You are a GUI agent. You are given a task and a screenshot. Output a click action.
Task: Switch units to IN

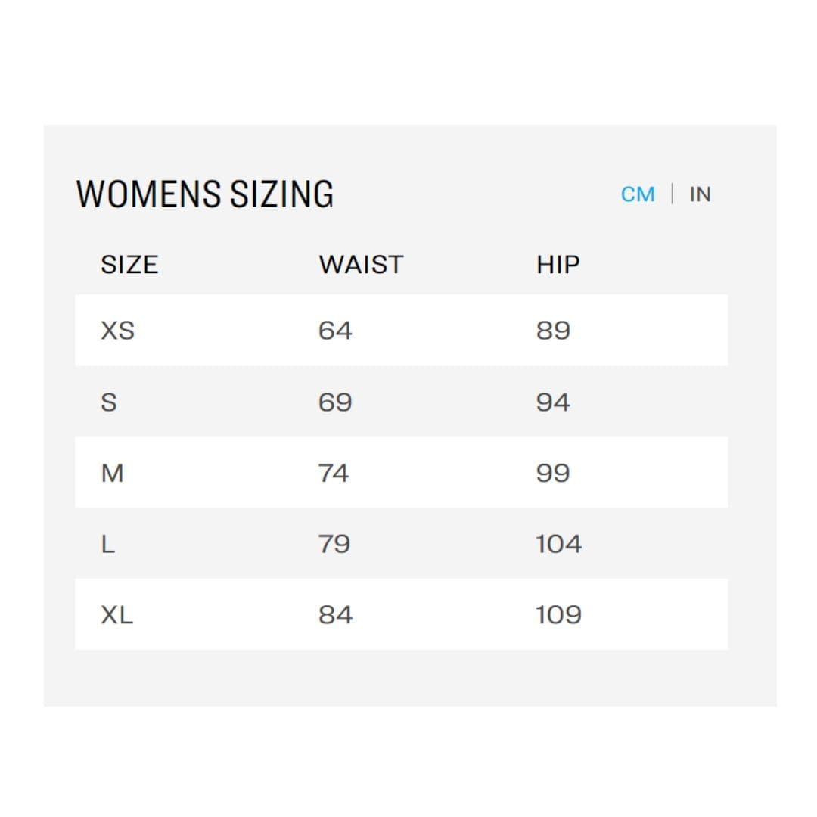point(700,194)
